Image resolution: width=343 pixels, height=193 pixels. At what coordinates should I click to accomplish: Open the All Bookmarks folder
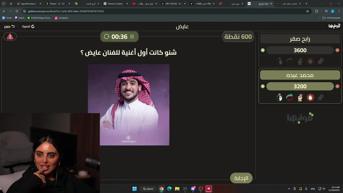point(331,18)
